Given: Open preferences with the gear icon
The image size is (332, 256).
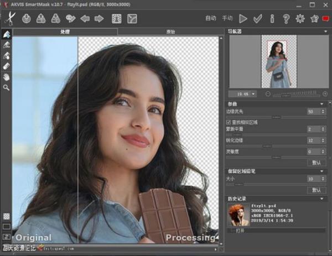Looking at the screenshot, I should 300,18.
